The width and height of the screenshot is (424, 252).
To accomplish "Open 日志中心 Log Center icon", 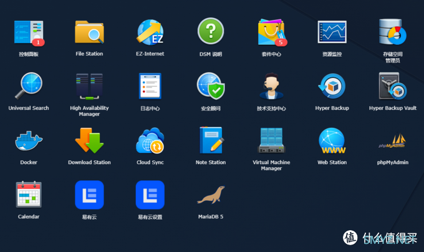I will 150,86.
